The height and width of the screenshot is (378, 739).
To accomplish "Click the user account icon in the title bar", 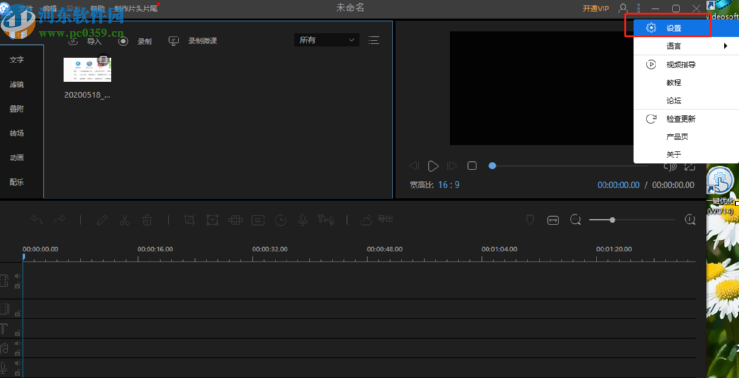I will tap(622, 8).
